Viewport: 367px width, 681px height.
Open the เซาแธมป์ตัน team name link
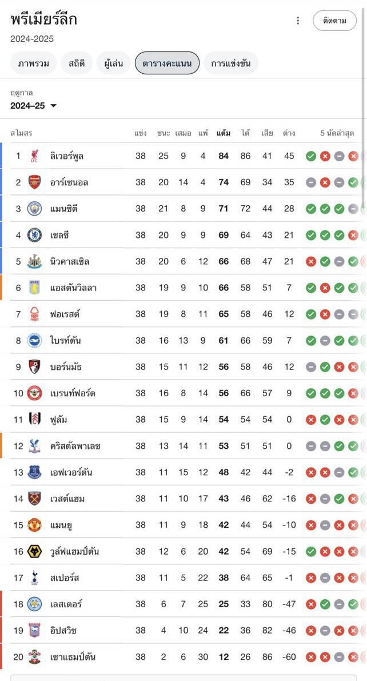[73, 657]
